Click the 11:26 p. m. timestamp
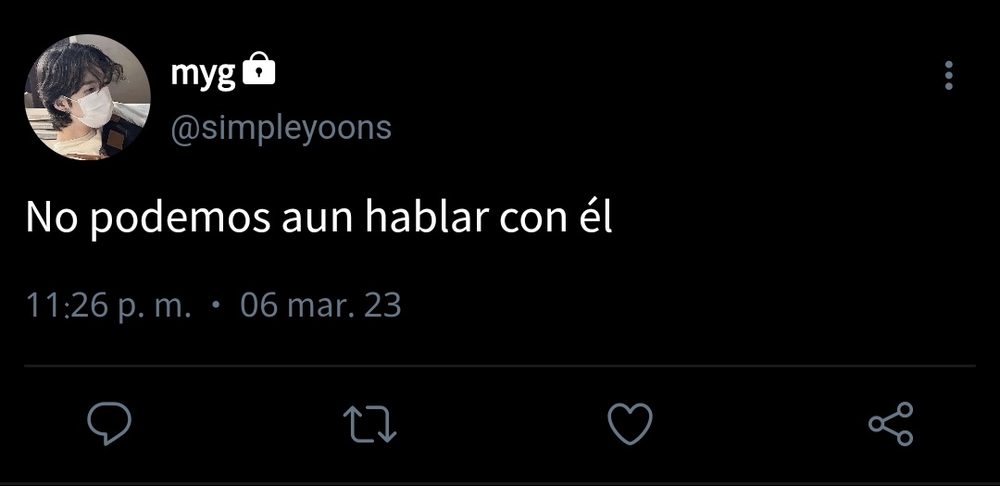This screenshot has height=486, width=1000. [108, 305]
